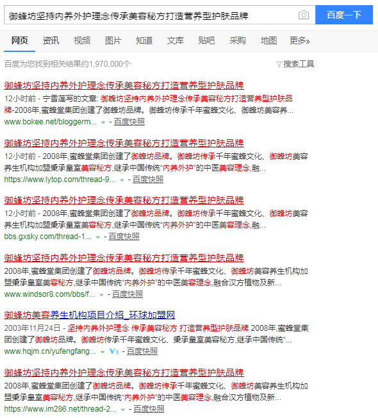
Task: Select the 贴吧 tab
Action: [206, 41]
